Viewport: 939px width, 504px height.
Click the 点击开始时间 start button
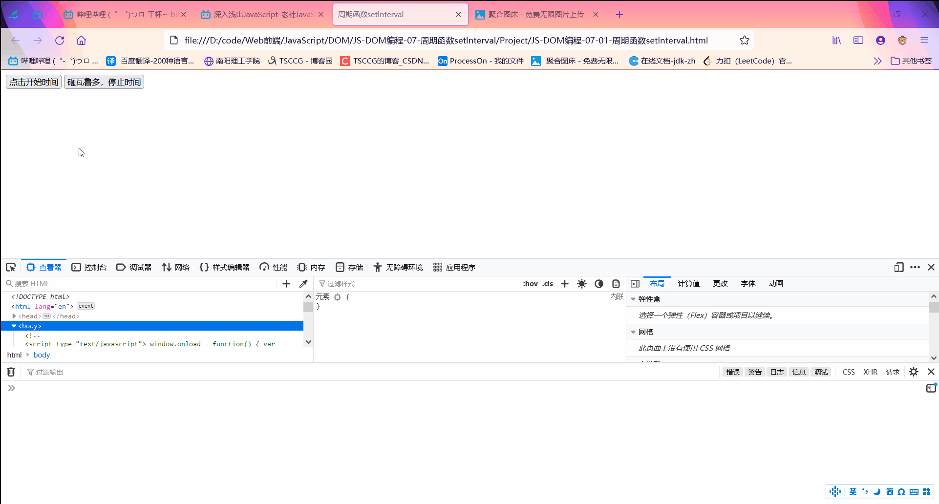34,82
